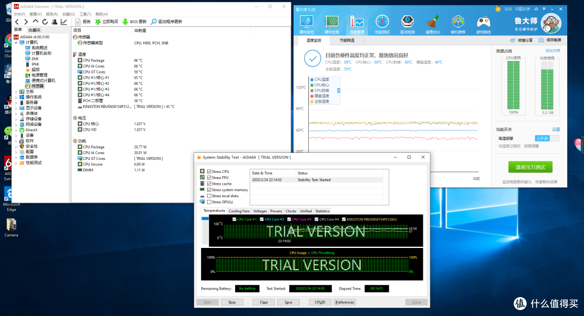Click CPUID button
The width and height of the screenshot is (584, 316).
point(320,302)
